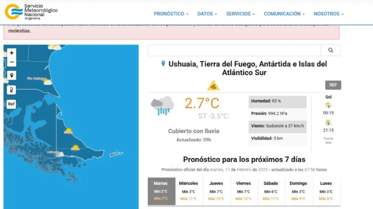Viewport: 373px width, 209px height.
Task: Click the gray REF button
Action: click(x=333, y=85)
